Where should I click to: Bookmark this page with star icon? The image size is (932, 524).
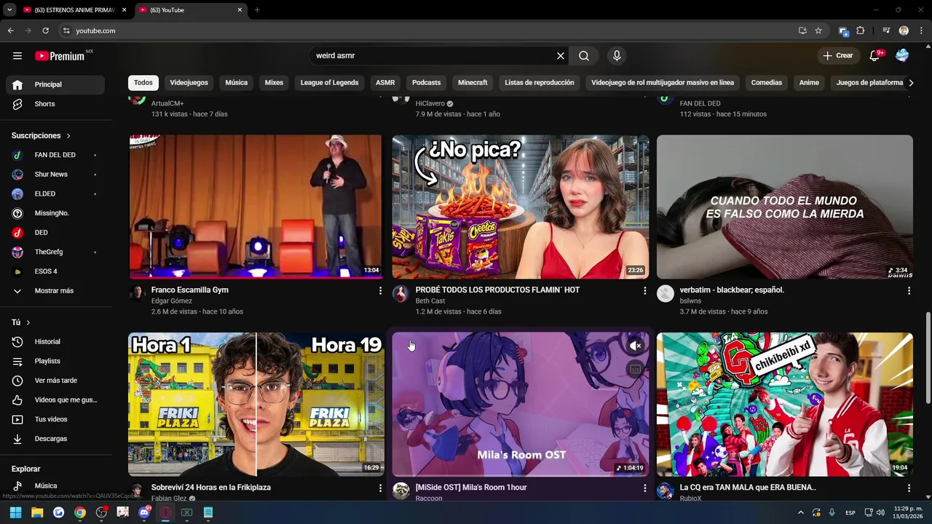pyautogui.click(x=818, y=31)
